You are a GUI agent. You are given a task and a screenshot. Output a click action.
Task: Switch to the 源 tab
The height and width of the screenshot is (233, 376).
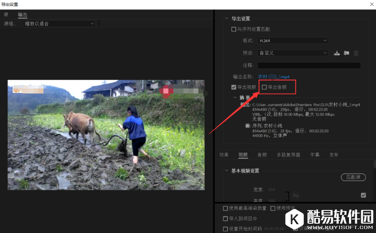[x=6, y=15]
